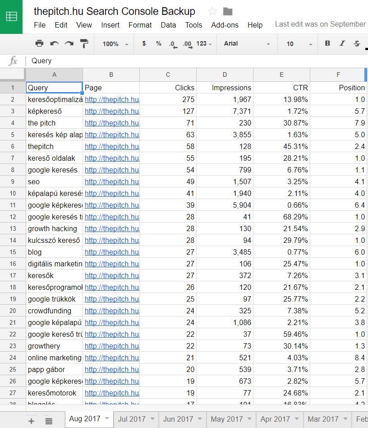Select the cell containing 'growthery'
Image resolution: width=368 pixels, height=428 pixels.
point(54,346)
